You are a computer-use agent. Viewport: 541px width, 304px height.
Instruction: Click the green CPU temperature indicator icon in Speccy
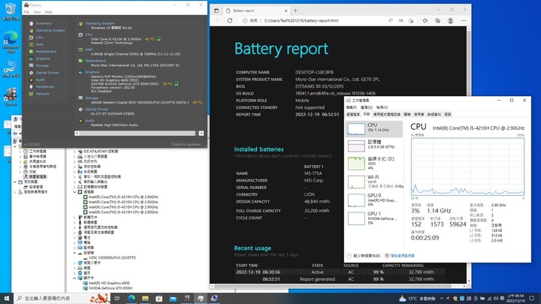point(159,39)
